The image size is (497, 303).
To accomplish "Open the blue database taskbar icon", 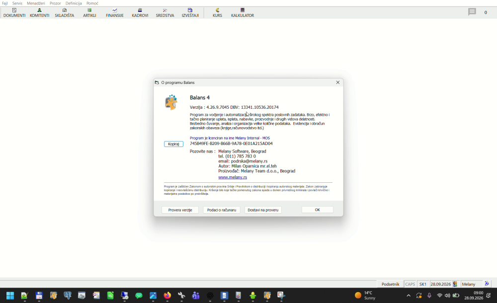I will click(x=224, y=296).
